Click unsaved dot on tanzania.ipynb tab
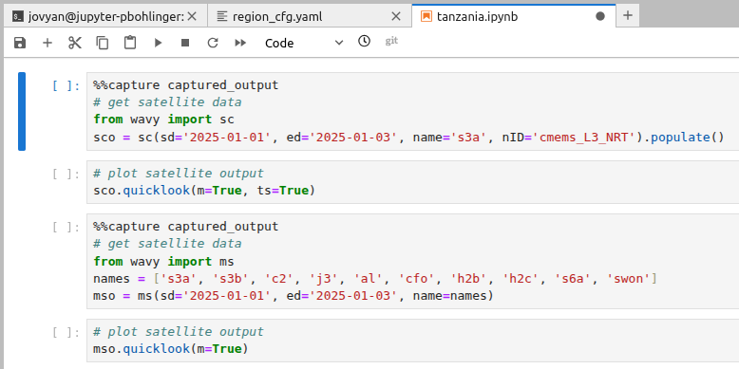The width and height of the screenshot is (739, 369). click(x=600, y=16)
